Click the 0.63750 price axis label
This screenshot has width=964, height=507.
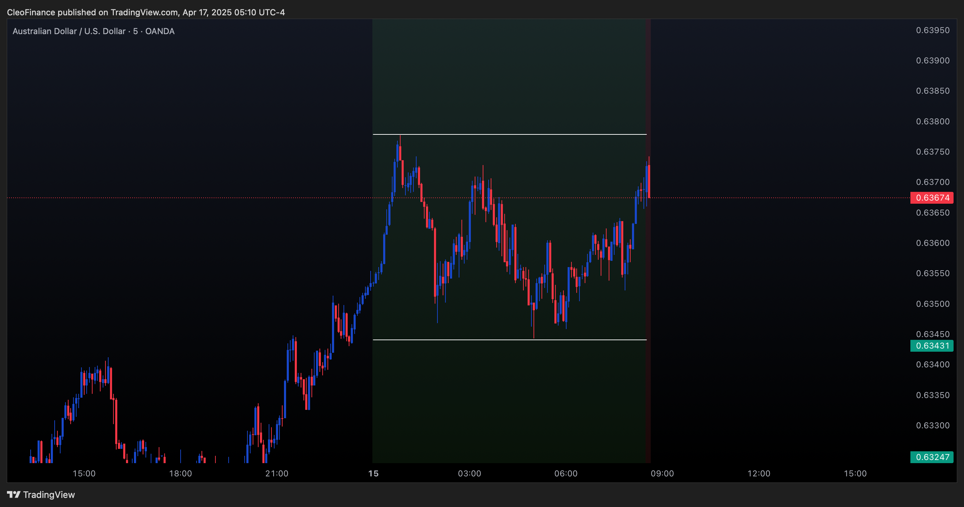933,152
